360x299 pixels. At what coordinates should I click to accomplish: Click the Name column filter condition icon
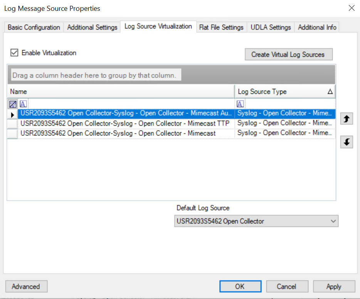click(x=23, y=104)
